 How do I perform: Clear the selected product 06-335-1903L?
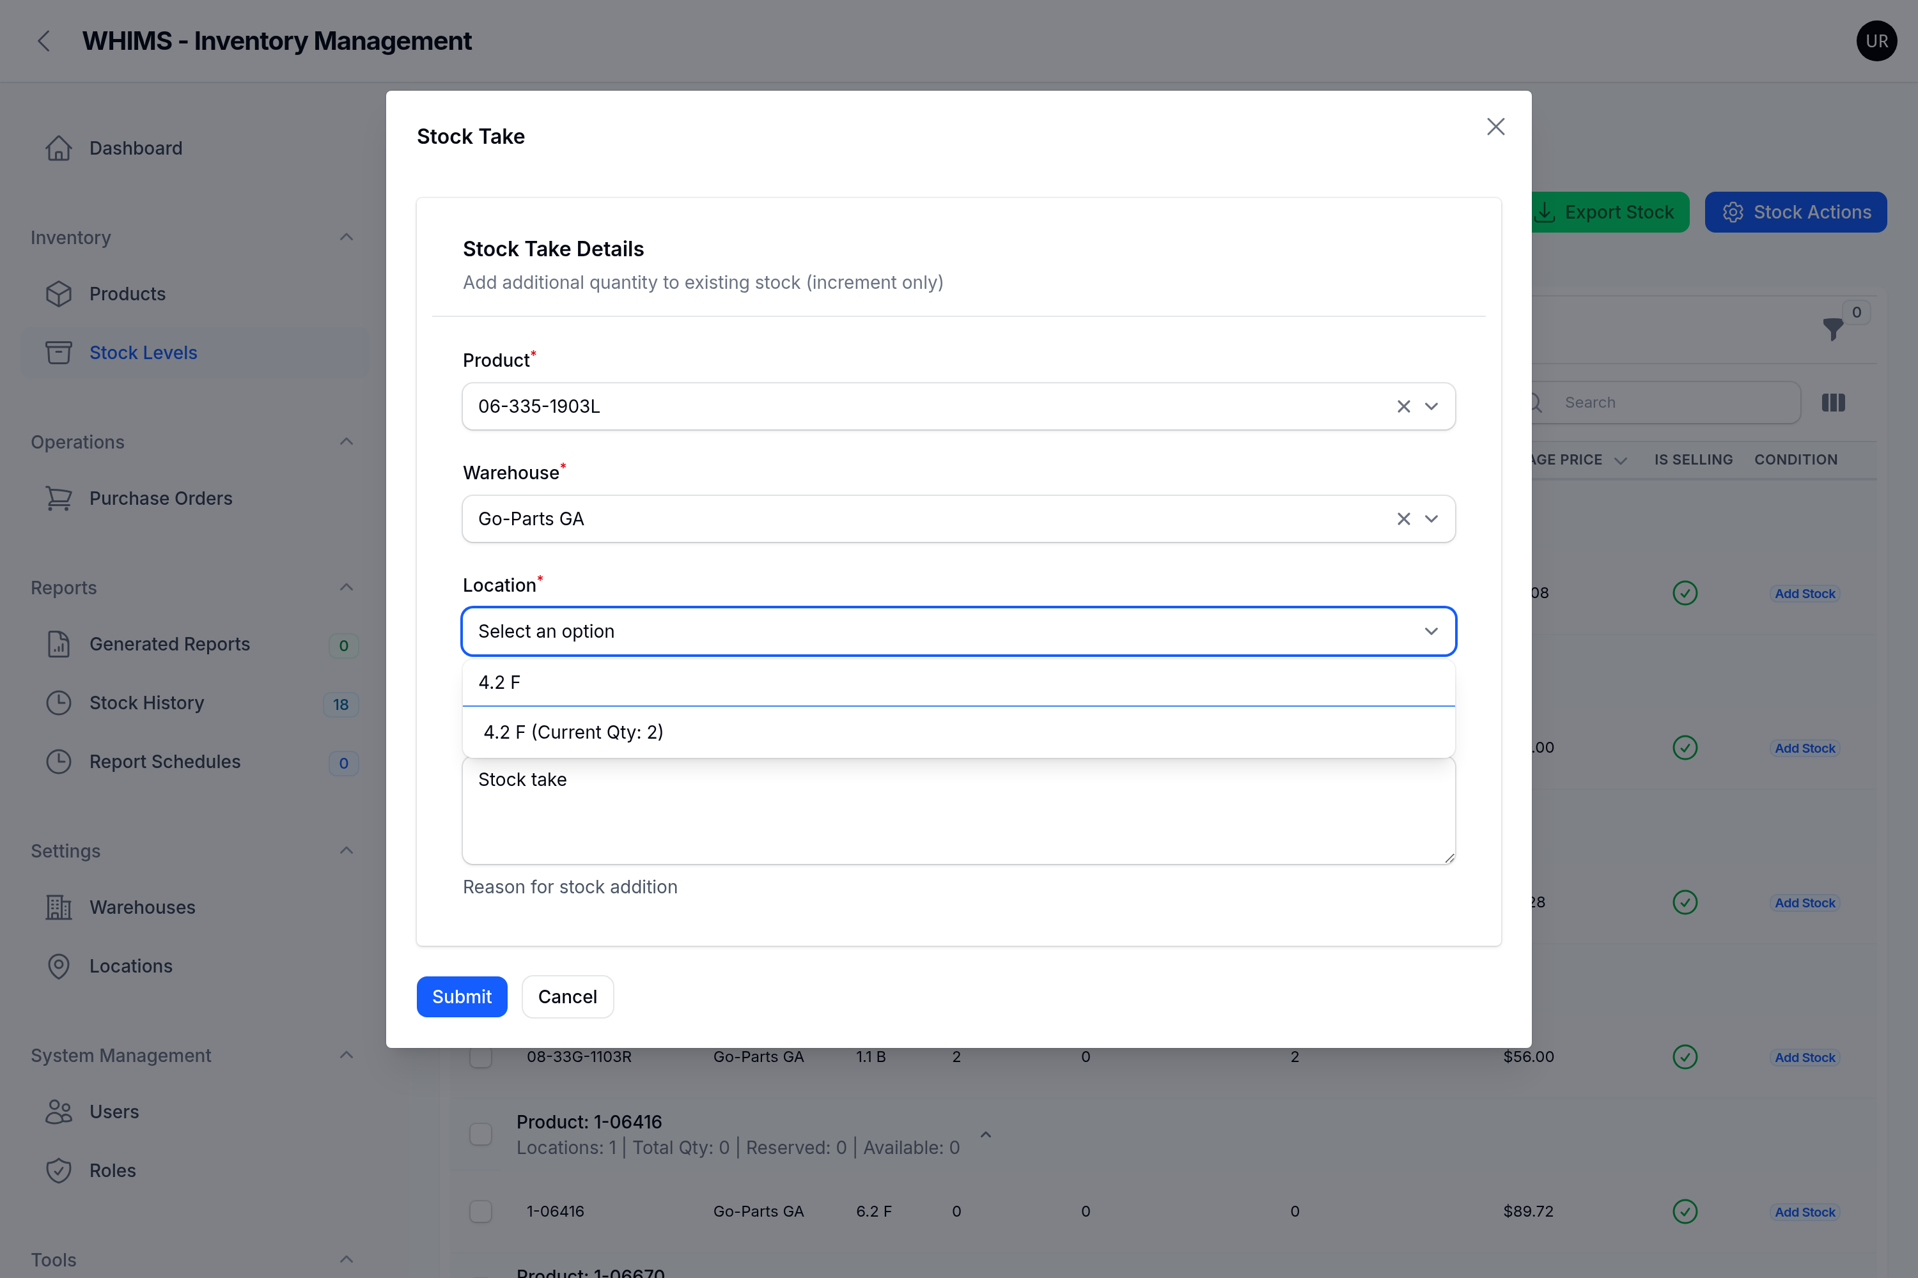point(1403,406)
